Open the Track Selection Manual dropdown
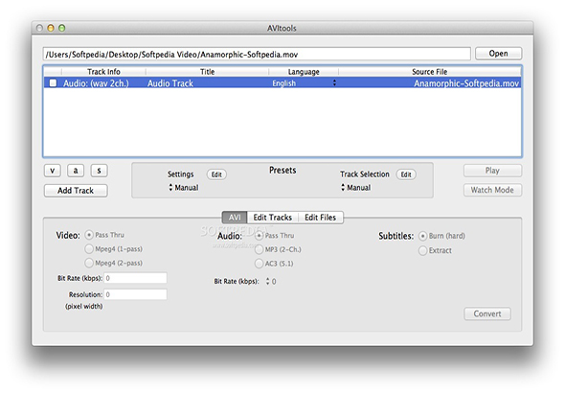565x394 pixels. (x=356, y=188)
